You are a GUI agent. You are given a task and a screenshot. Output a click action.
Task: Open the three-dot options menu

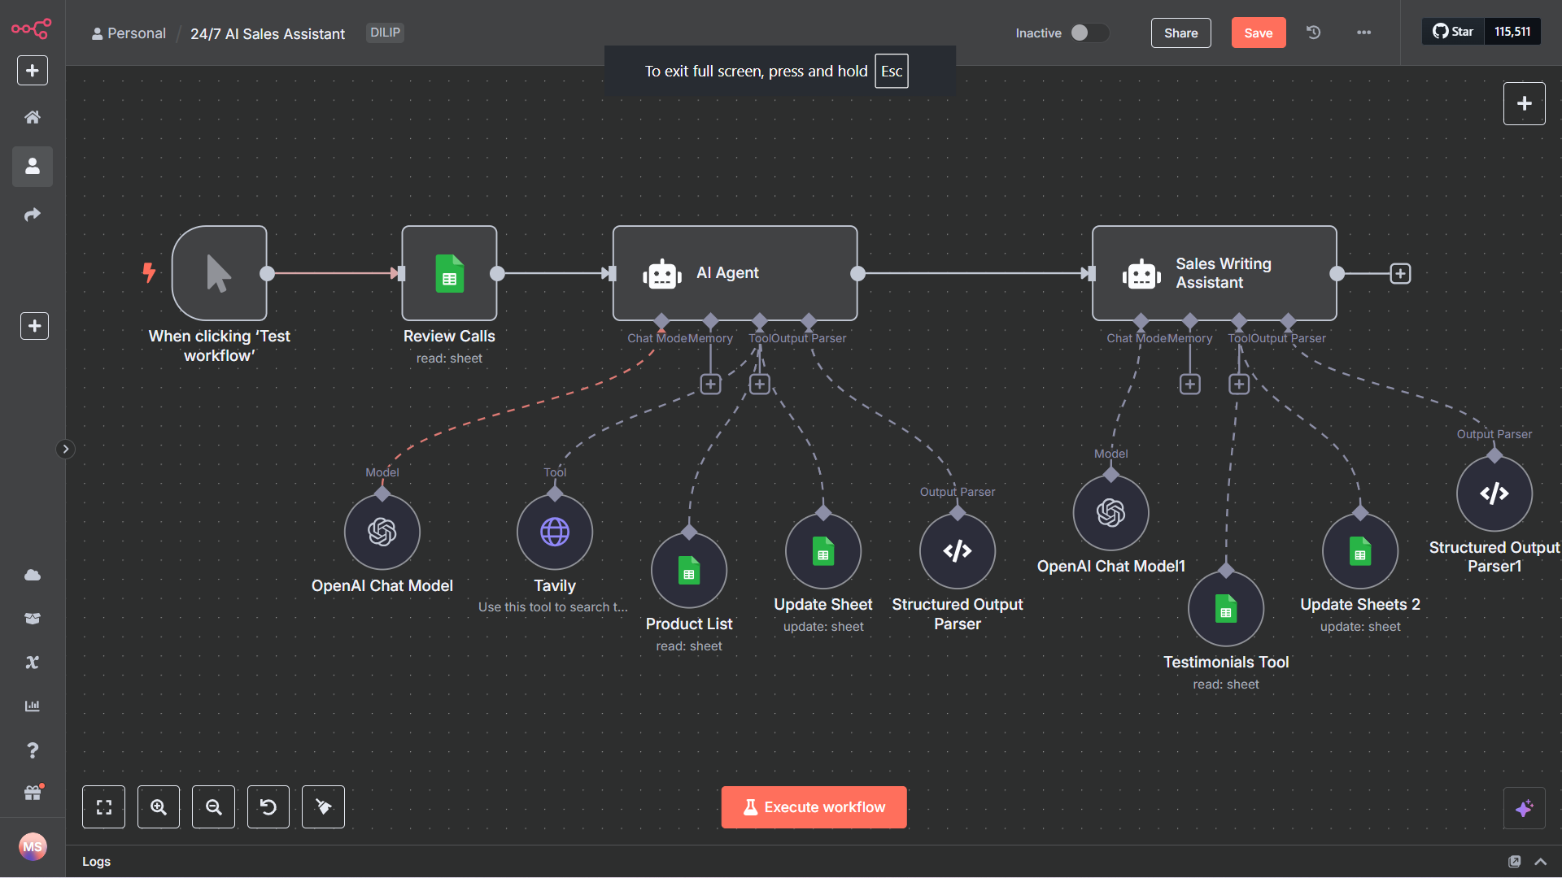pyautogui.click(x=1363, y=33)
